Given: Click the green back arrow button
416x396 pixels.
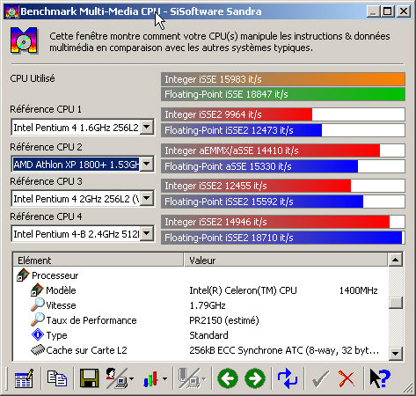Looking at the screenshot, I should (x=228, y=378).
